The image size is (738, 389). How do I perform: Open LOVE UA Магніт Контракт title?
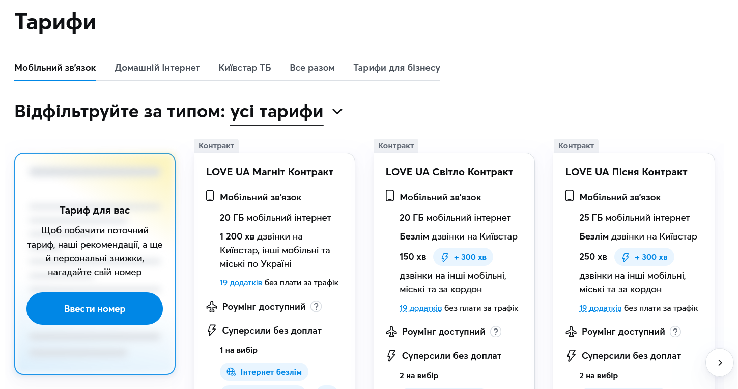pyautogui.click(x=270, y=172)
